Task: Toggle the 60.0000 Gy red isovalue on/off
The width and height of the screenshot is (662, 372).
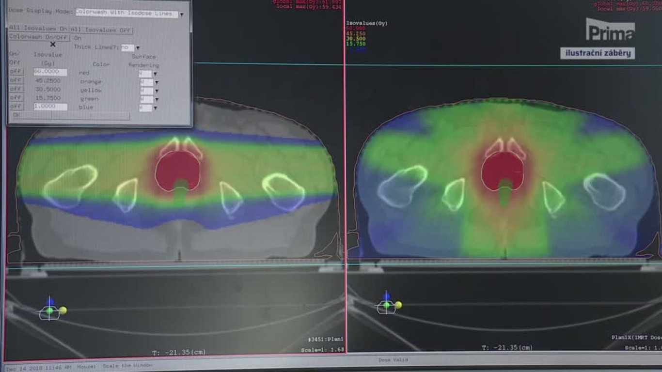Action: tap(16, 72)
